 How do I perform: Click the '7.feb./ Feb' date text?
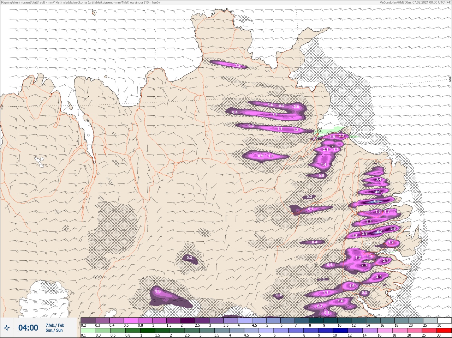pos(55,325)
